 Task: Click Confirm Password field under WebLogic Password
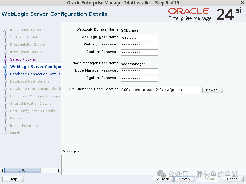pos(139,52)
